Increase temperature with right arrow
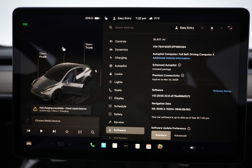252x168 pixels. pos(69,144)
